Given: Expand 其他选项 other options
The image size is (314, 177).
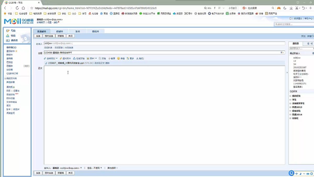Looking at the screenshot, I should click(x=113, y=168).
